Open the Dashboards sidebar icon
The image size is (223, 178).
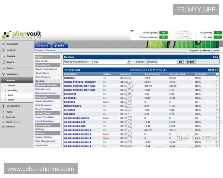[x=3, y=44]
